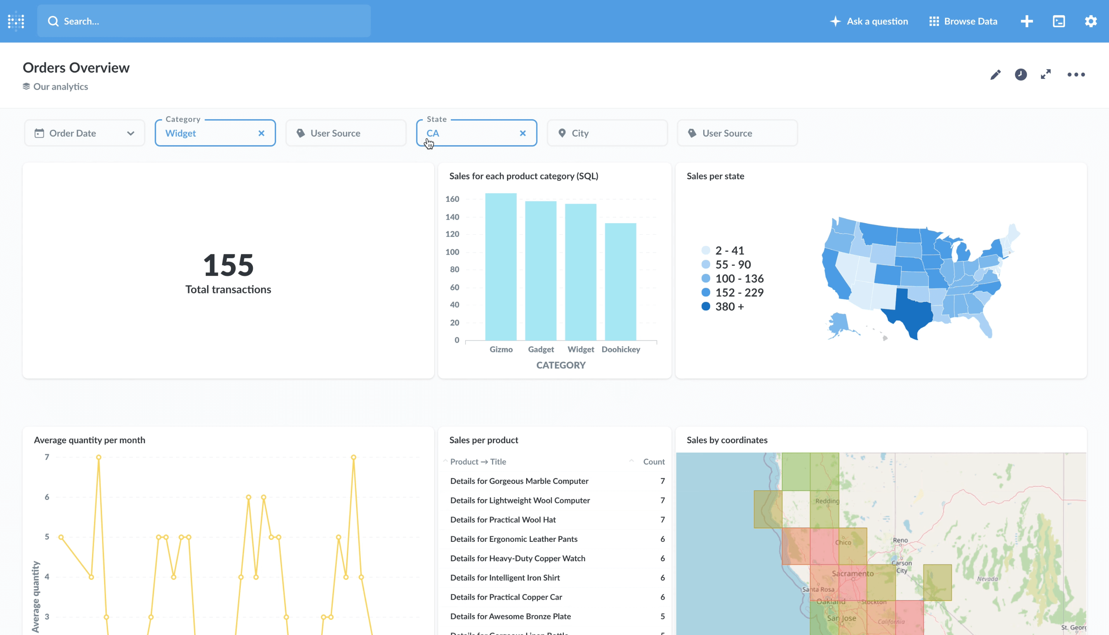Click the Gadget bar in the chart

(541, 271)
